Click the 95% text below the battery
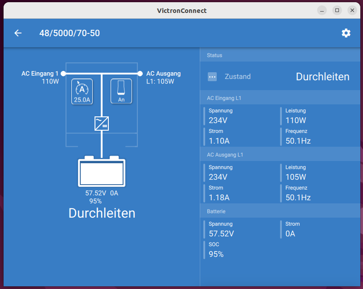Screen dimensions: 363x289 pos(95,201)
